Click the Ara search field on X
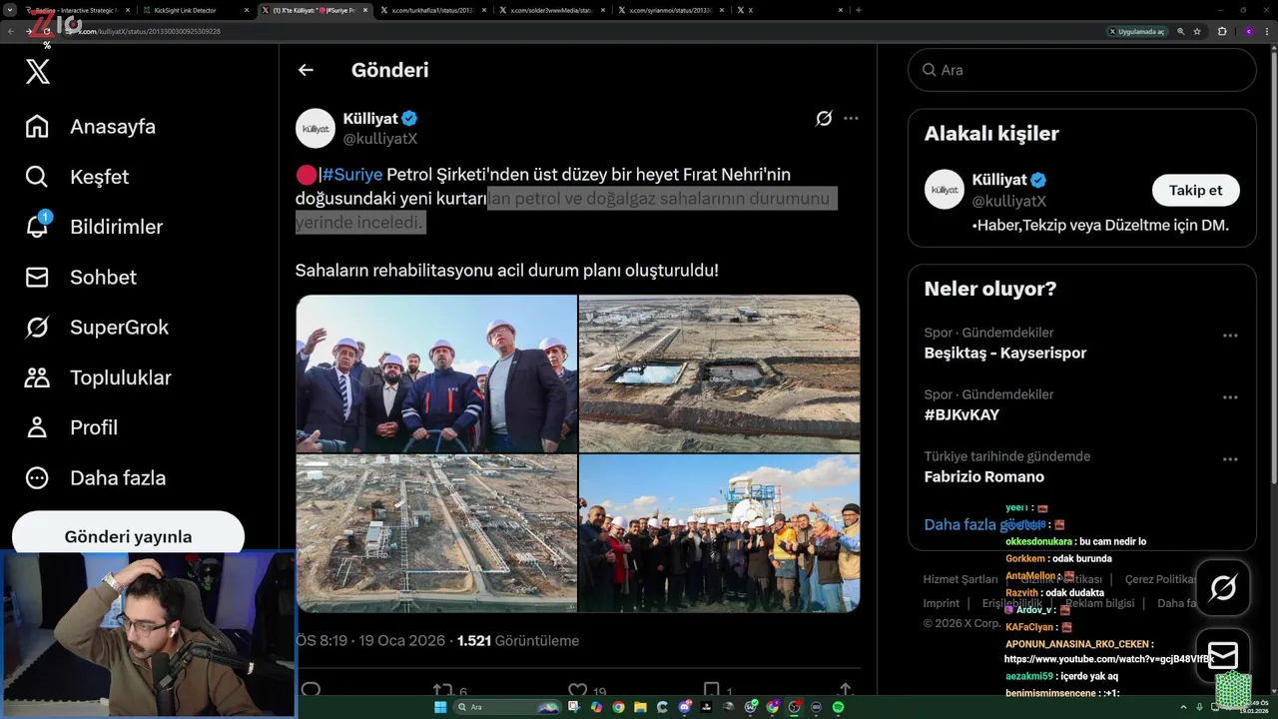 coord(1082,70)
